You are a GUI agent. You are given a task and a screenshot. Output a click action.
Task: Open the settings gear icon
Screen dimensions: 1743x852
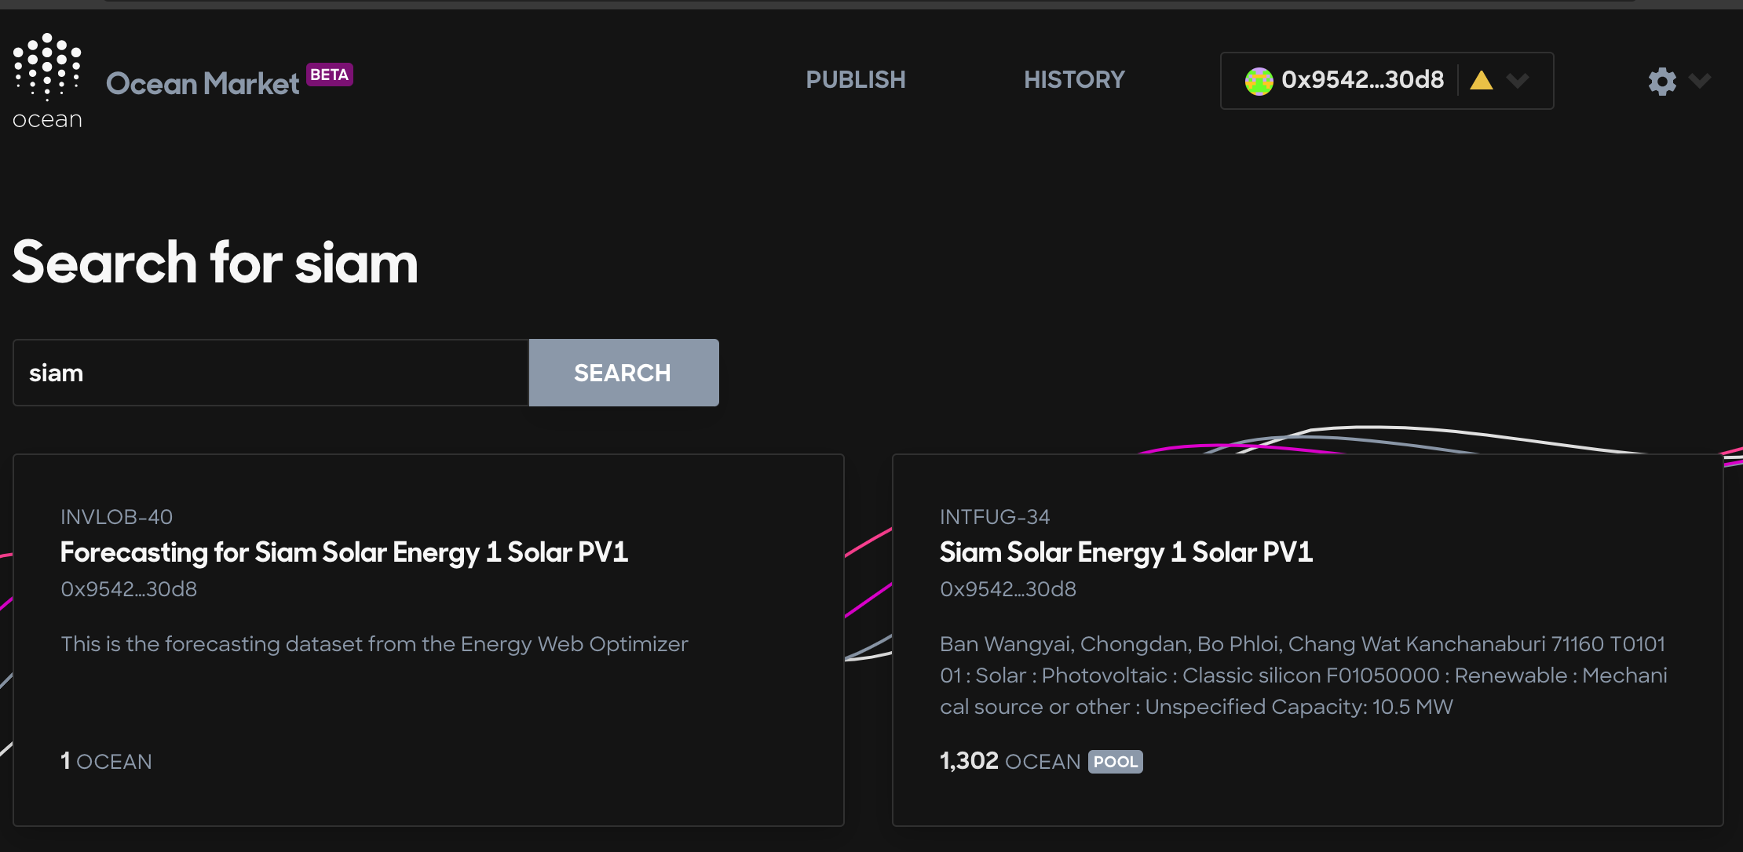click(x=1661, y=81)
